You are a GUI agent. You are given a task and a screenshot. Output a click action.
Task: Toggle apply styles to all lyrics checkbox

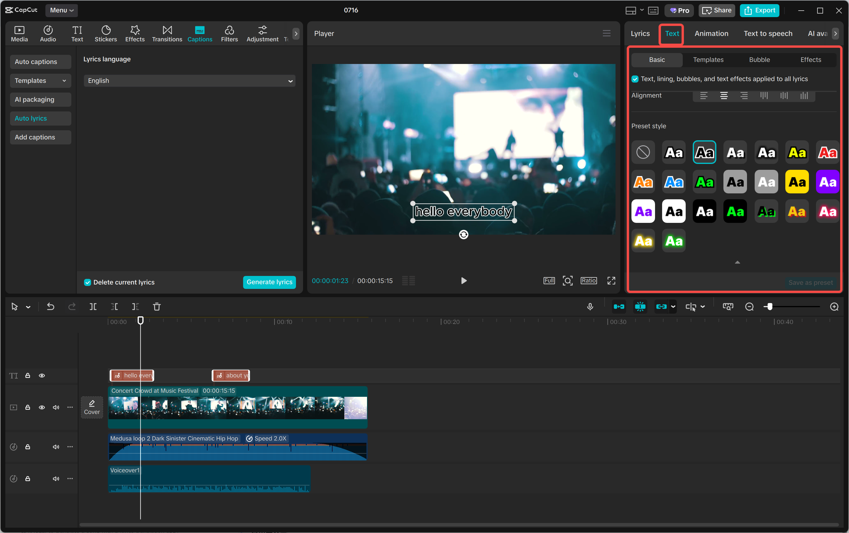pos(635,79)
